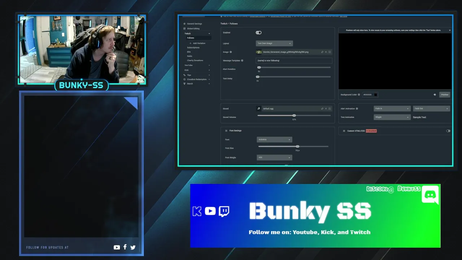
Task: Open the Layout dropdown showing Text Over Image
Action: (274, 43)
